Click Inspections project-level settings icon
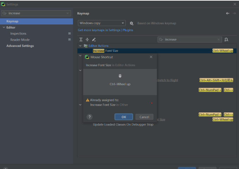Viewport: 239px width, 169px height. tap(69, 33)
